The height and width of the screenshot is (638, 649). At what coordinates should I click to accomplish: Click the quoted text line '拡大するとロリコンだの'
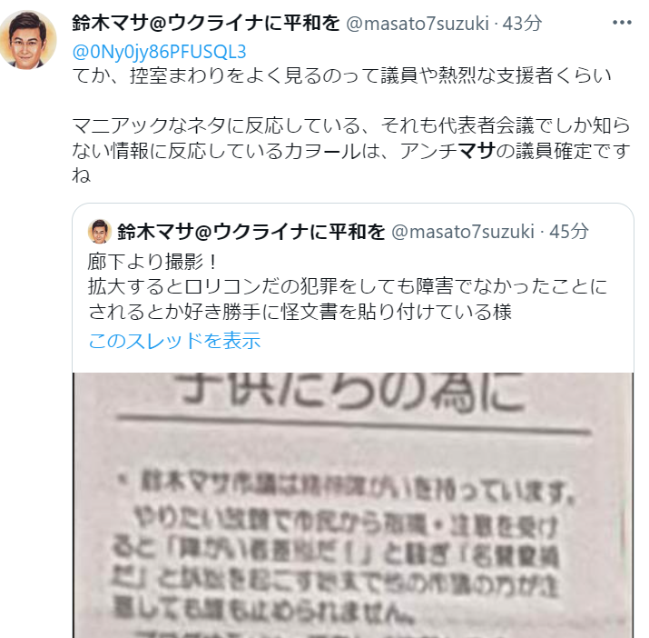pyautogui.click(x=348, y=286)
